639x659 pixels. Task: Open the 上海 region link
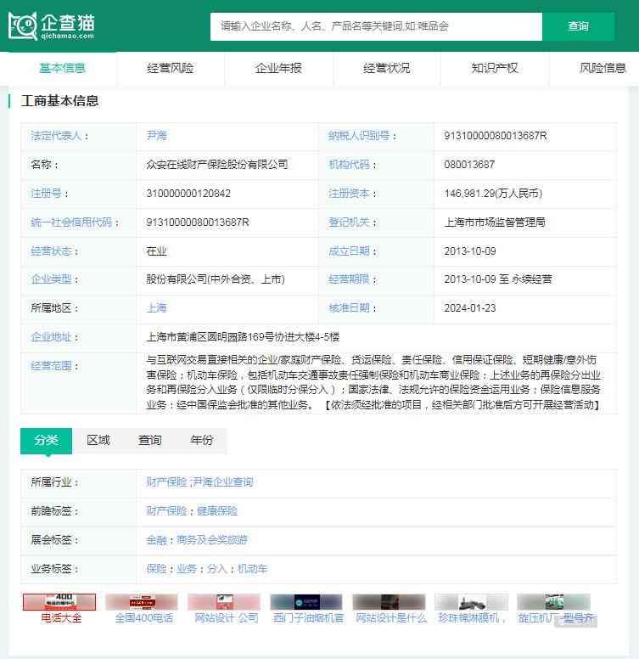click(x=157, y=307)
